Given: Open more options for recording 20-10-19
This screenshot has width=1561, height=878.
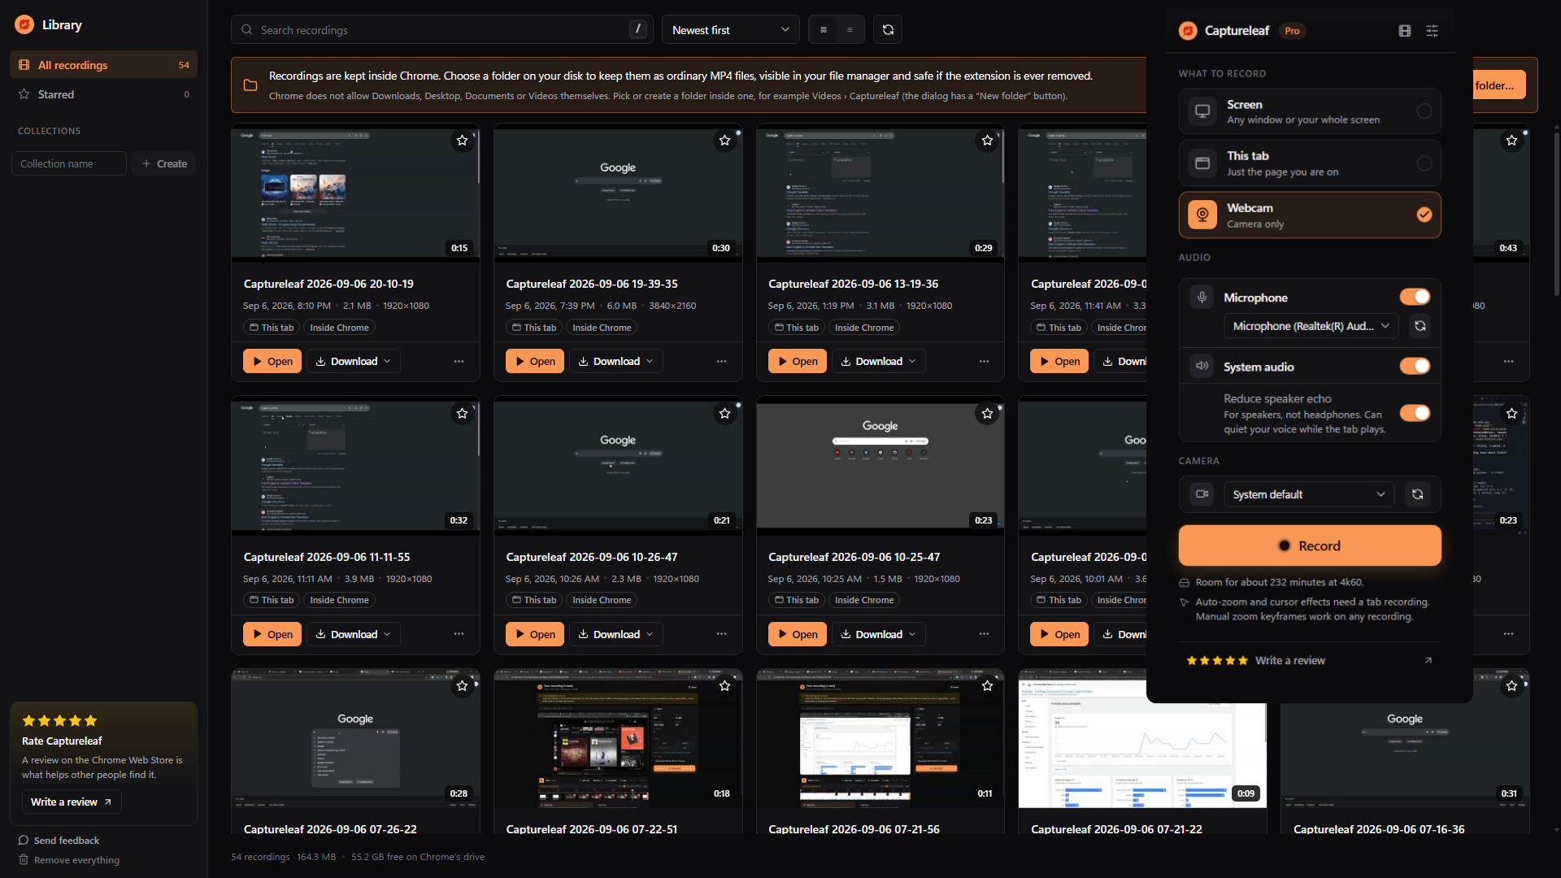Looking at the screenshot, I should 459,361.
